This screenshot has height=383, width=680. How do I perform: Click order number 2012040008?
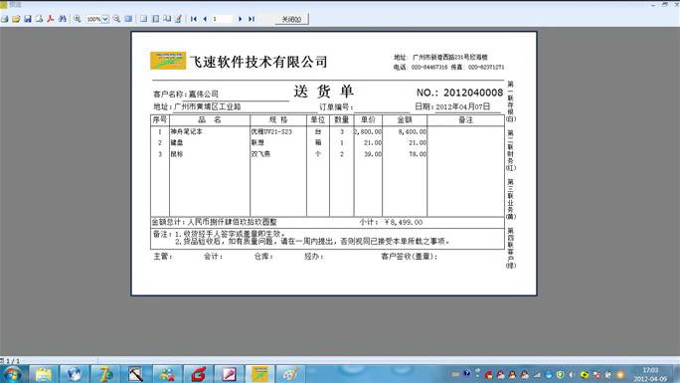coord(473,93)
